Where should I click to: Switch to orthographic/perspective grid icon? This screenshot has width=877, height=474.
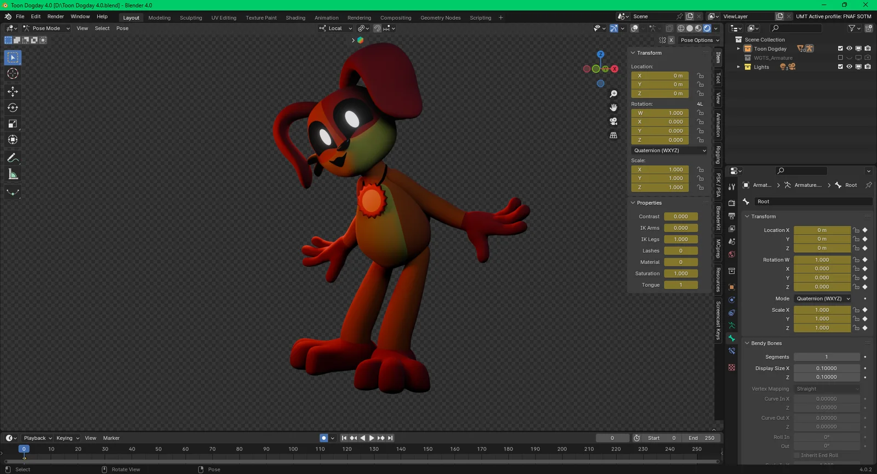point(613,135)
